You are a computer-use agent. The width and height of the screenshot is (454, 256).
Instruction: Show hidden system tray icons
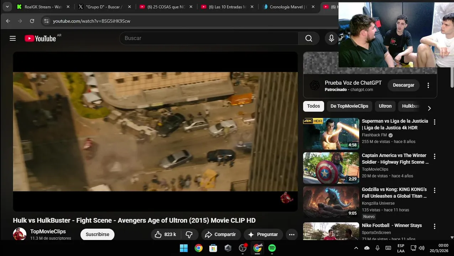point(356,248)
